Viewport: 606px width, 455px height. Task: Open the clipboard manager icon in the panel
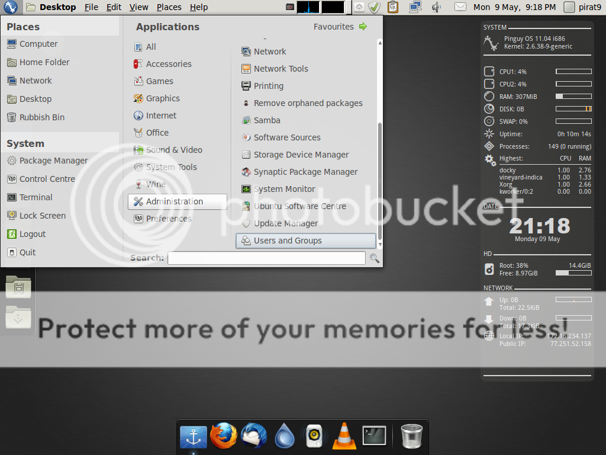coord(393,7)
